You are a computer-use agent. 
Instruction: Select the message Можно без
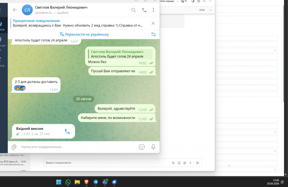point(97,62)
